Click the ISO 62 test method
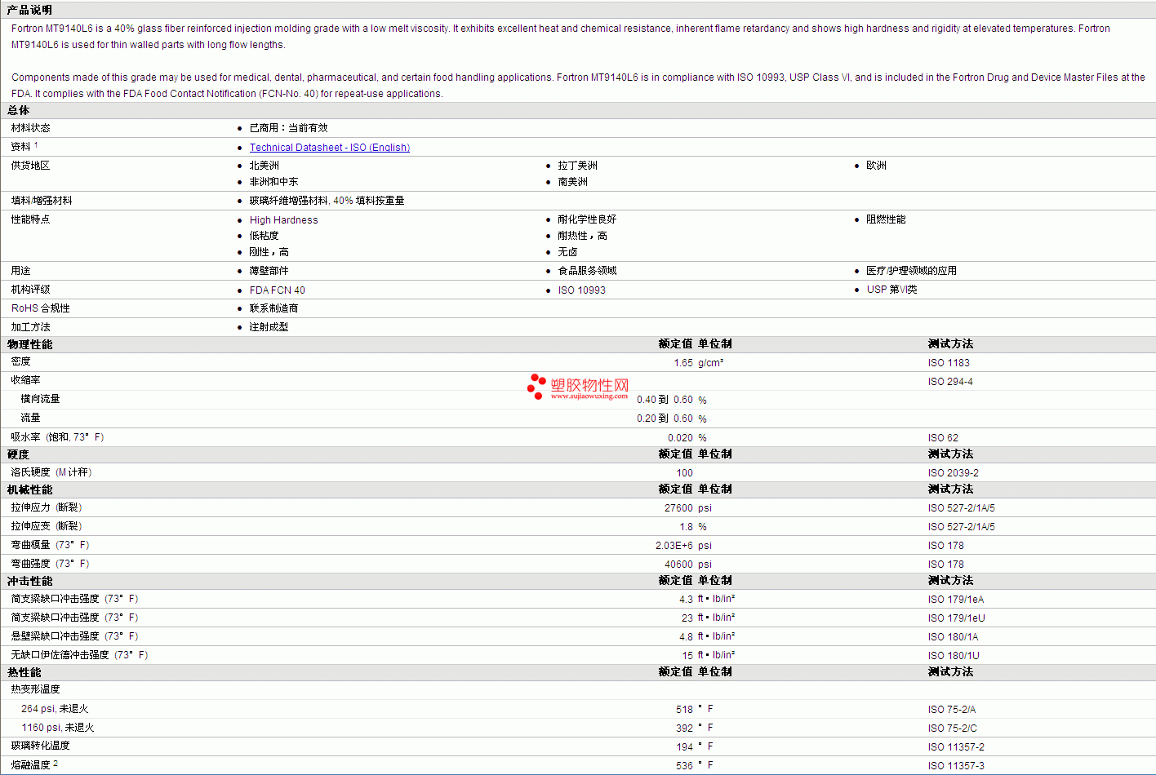Image resolution: width=1156 pixels, height=775 pixels. click(x=943, y=438)
